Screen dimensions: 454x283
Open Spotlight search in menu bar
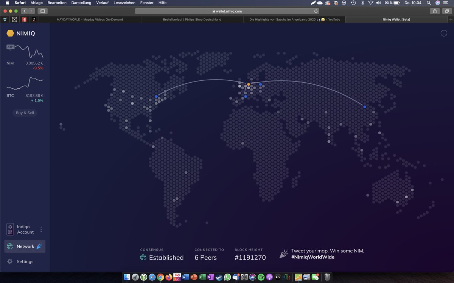pyautogui.click(x=429, y=3)
